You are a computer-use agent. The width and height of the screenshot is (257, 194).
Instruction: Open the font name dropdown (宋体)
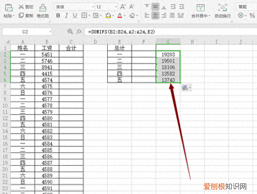tap(93, 7)
